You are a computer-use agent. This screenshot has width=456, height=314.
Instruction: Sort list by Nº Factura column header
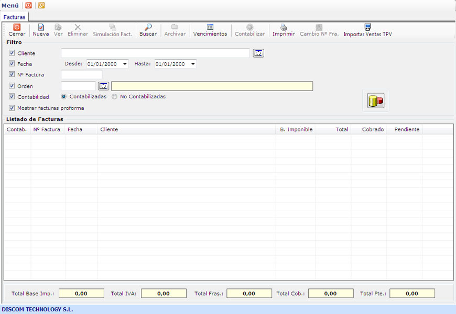47,129
